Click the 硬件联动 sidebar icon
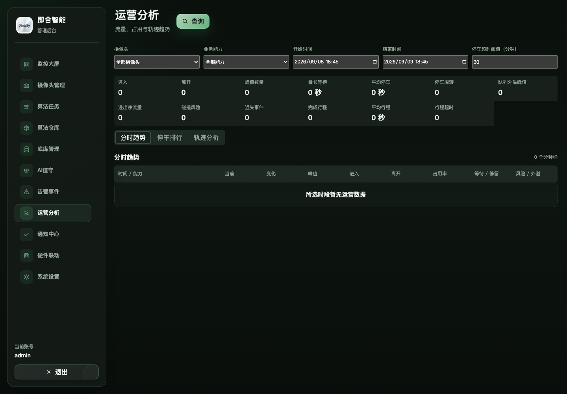Image resolution: width=567 pixels, height=394 pixels. click(x=26, y=255)
